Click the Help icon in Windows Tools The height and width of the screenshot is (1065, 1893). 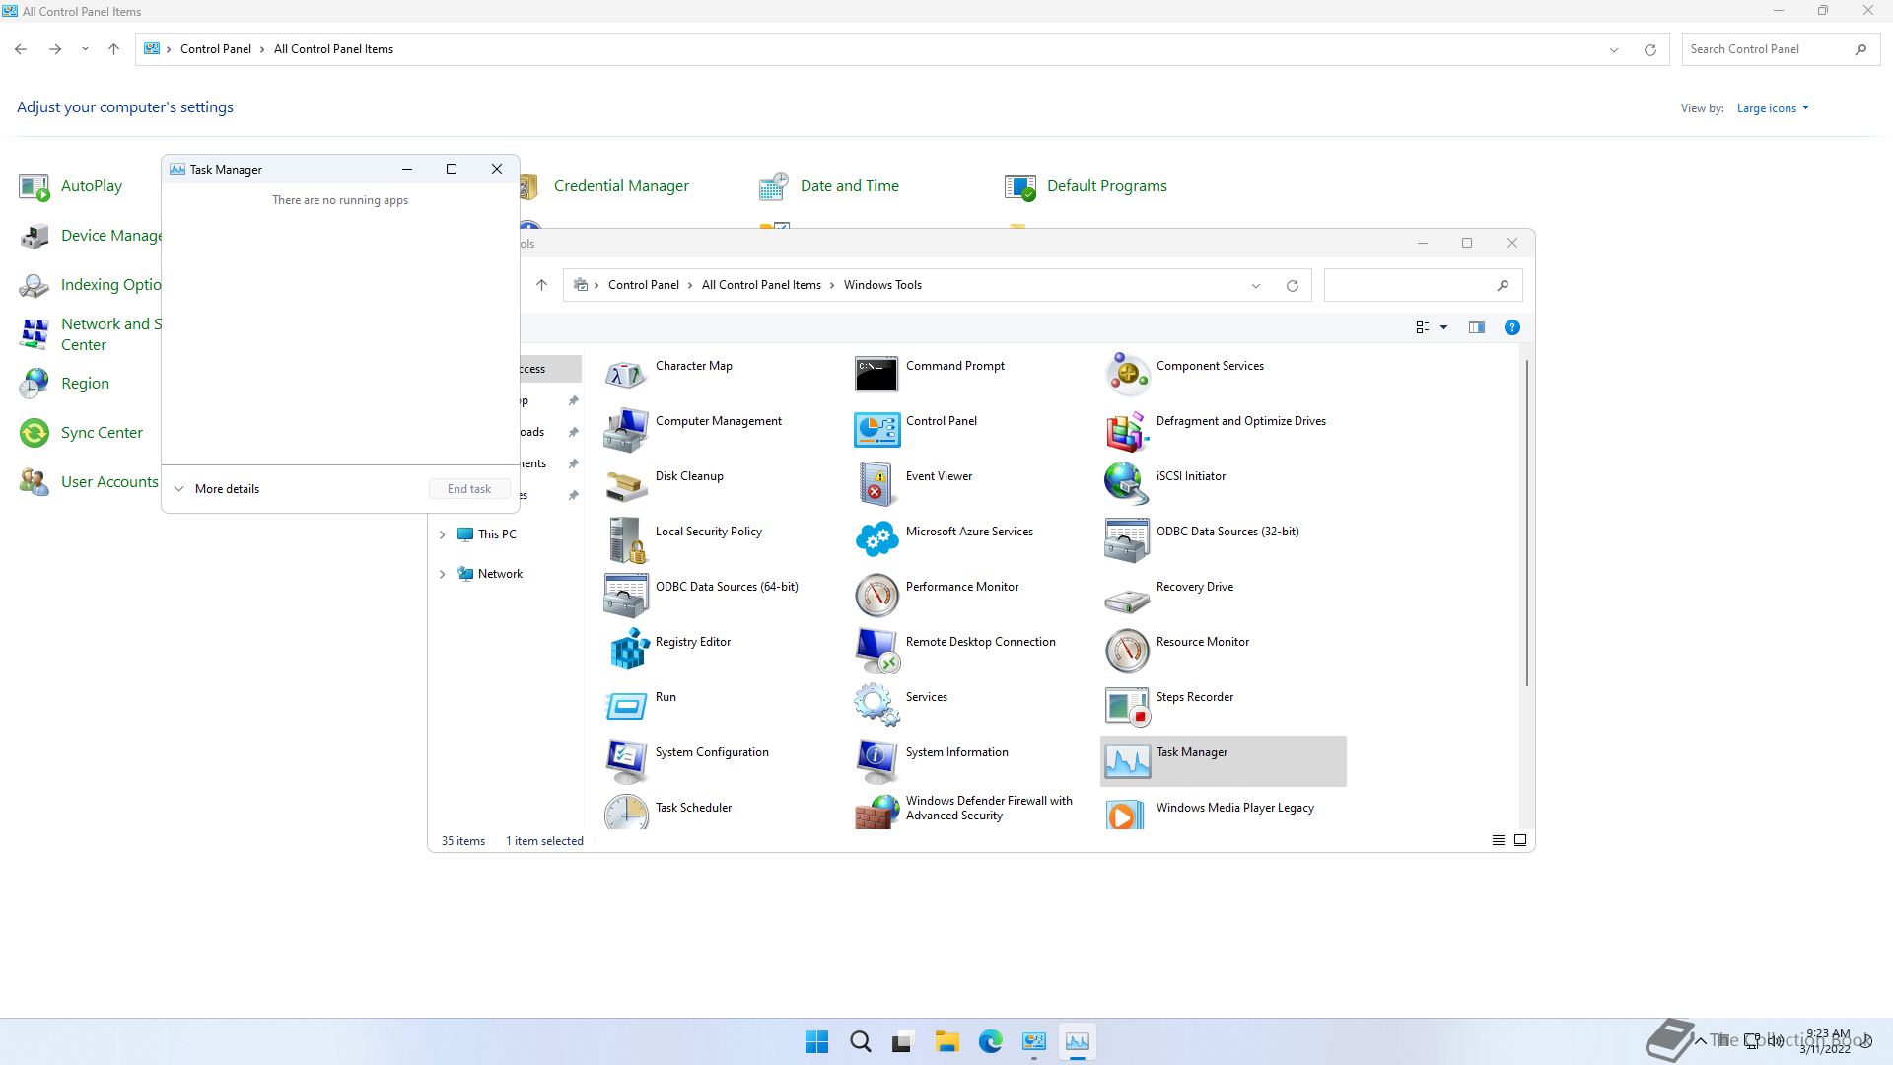(x=1511, y=327)
